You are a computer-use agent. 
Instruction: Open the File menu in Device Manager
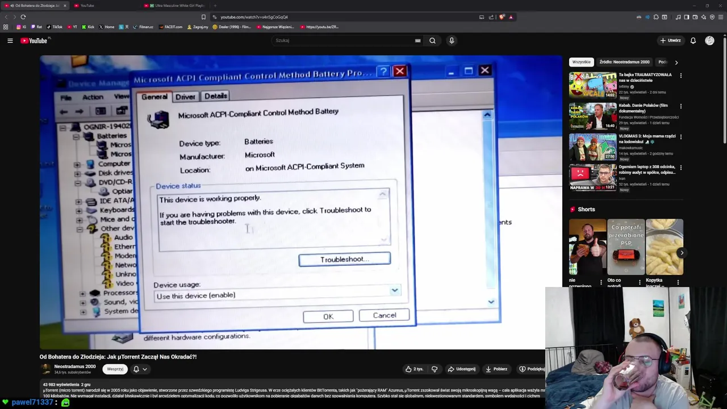click(x=66, y=98)
